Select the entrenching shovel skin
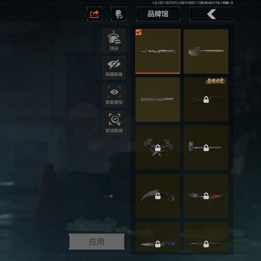The image size is (261, 261). pyautogui.click(x=206, y=52)
